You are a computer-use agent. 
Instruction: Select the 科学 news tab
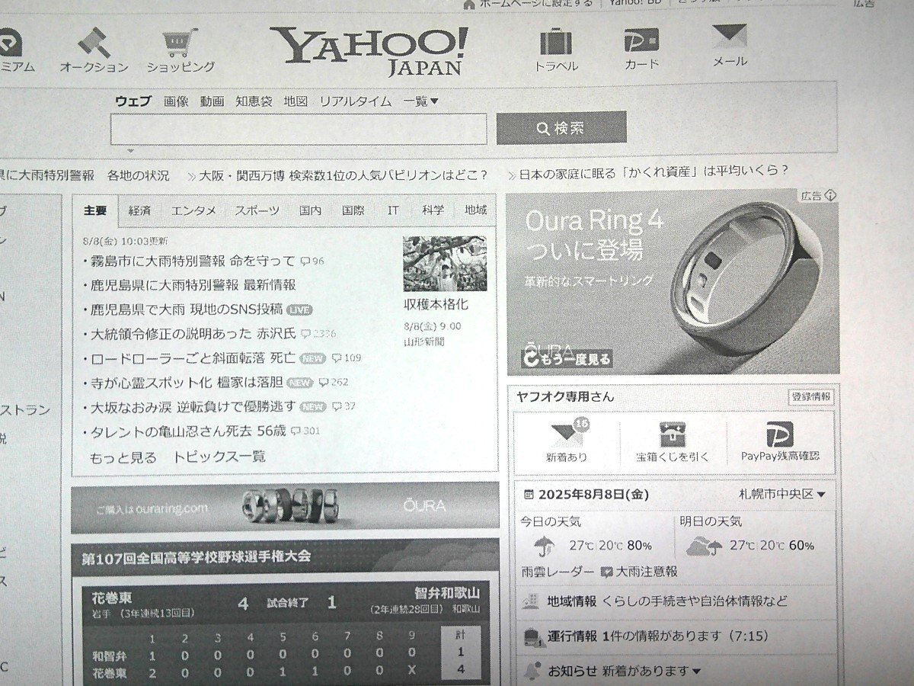433,210
